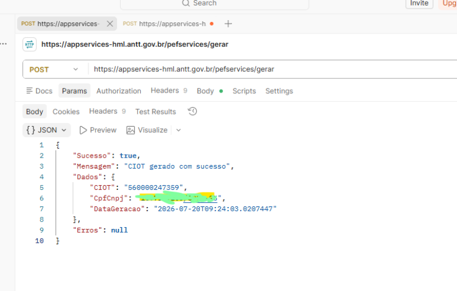The height and width of the screenshot is (291, 457).
Task: Click the CIOT value "560000247359"
Action: 154,188
